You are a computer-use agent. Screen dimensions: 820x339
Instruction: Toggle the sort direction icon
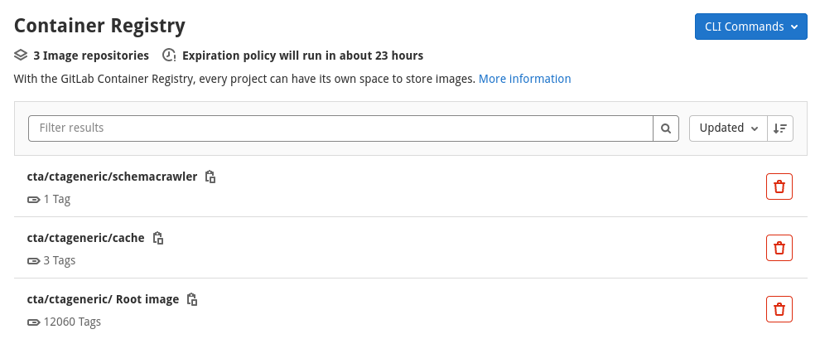(x=780, y=128)
